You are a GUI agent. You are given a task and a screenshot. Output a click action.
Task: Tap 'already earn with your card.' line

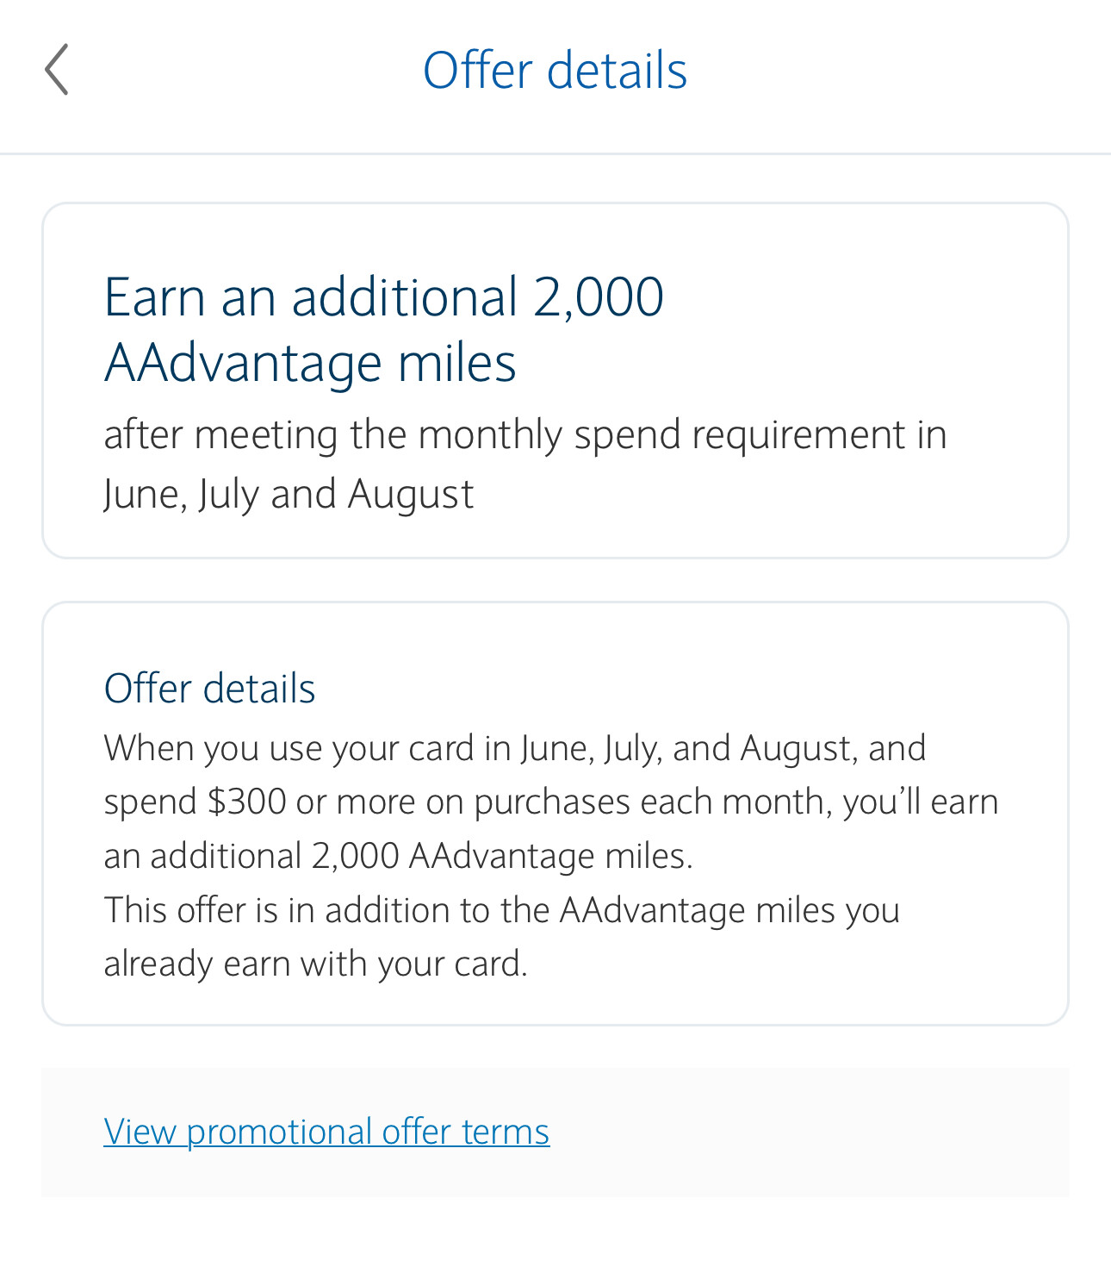click(315, 964)
